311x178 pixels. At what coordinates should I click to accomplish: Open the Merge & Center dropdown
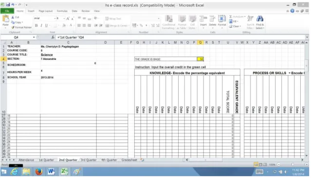129,26
